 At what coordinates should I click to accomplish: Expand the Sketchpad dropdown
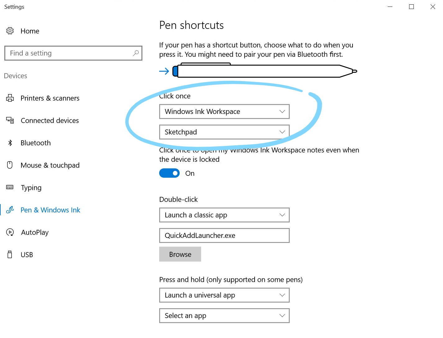pos(224,132)
